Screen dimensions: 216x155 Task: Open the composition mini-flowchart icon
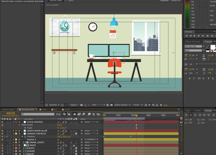(58, 114)
